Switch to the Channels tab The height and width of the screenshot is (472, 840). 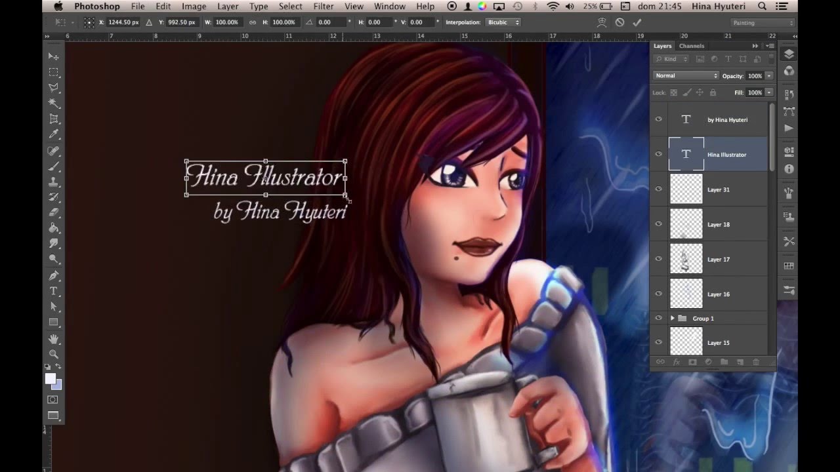click(692, 46)
